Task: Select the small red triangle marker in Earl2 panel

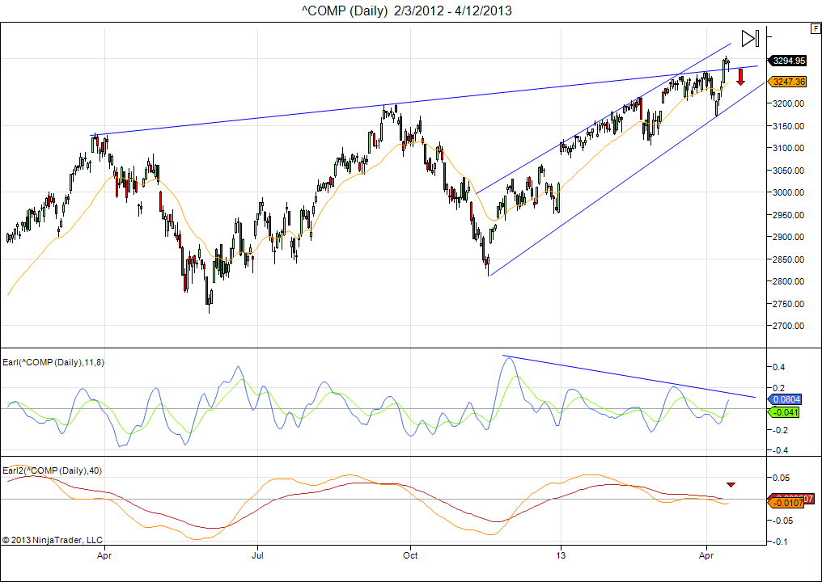Action: pos(731,484)
